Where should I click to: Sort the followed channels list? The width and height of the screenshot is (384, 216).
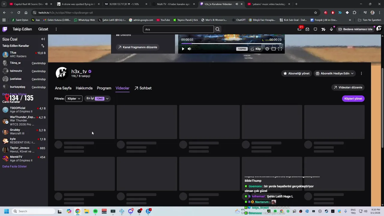point(43,46)
